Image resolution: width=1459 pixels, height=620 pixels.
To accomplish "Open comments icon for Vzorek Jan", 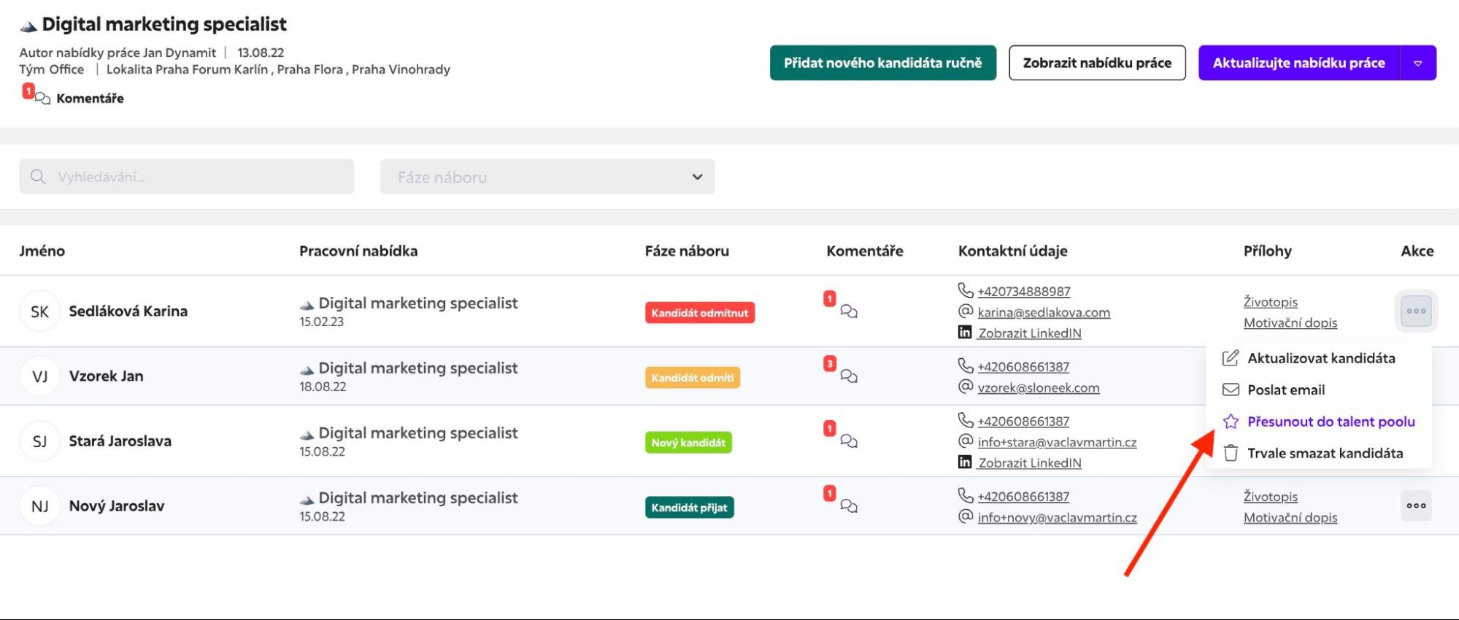I will [x=848, y=376].
